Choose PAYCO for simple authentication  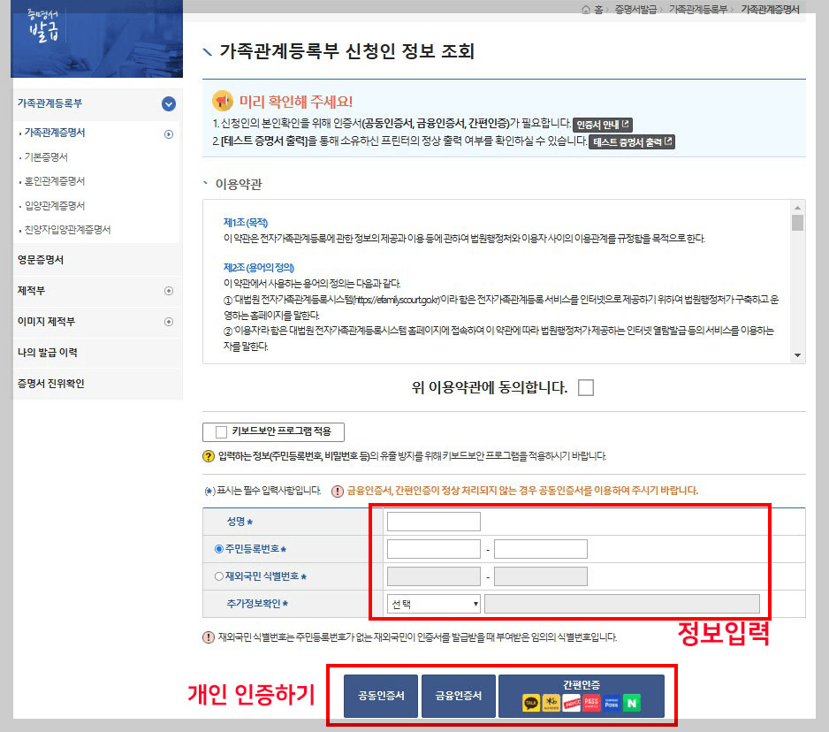pos(572,703)
